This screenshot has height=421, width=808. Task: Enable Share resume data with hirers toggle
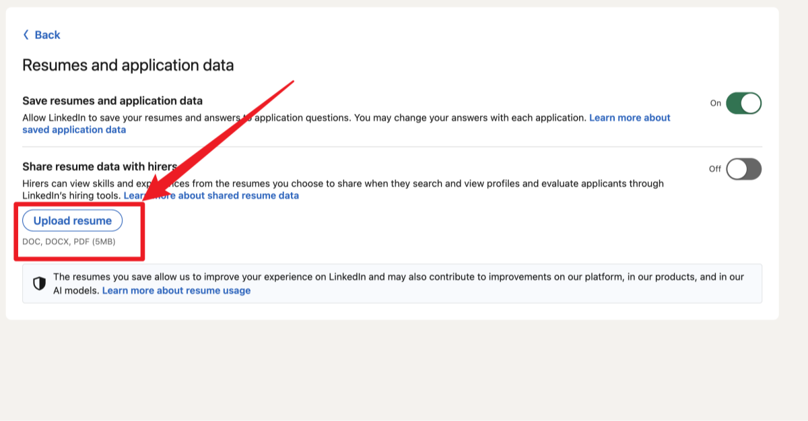pos(743,169)
